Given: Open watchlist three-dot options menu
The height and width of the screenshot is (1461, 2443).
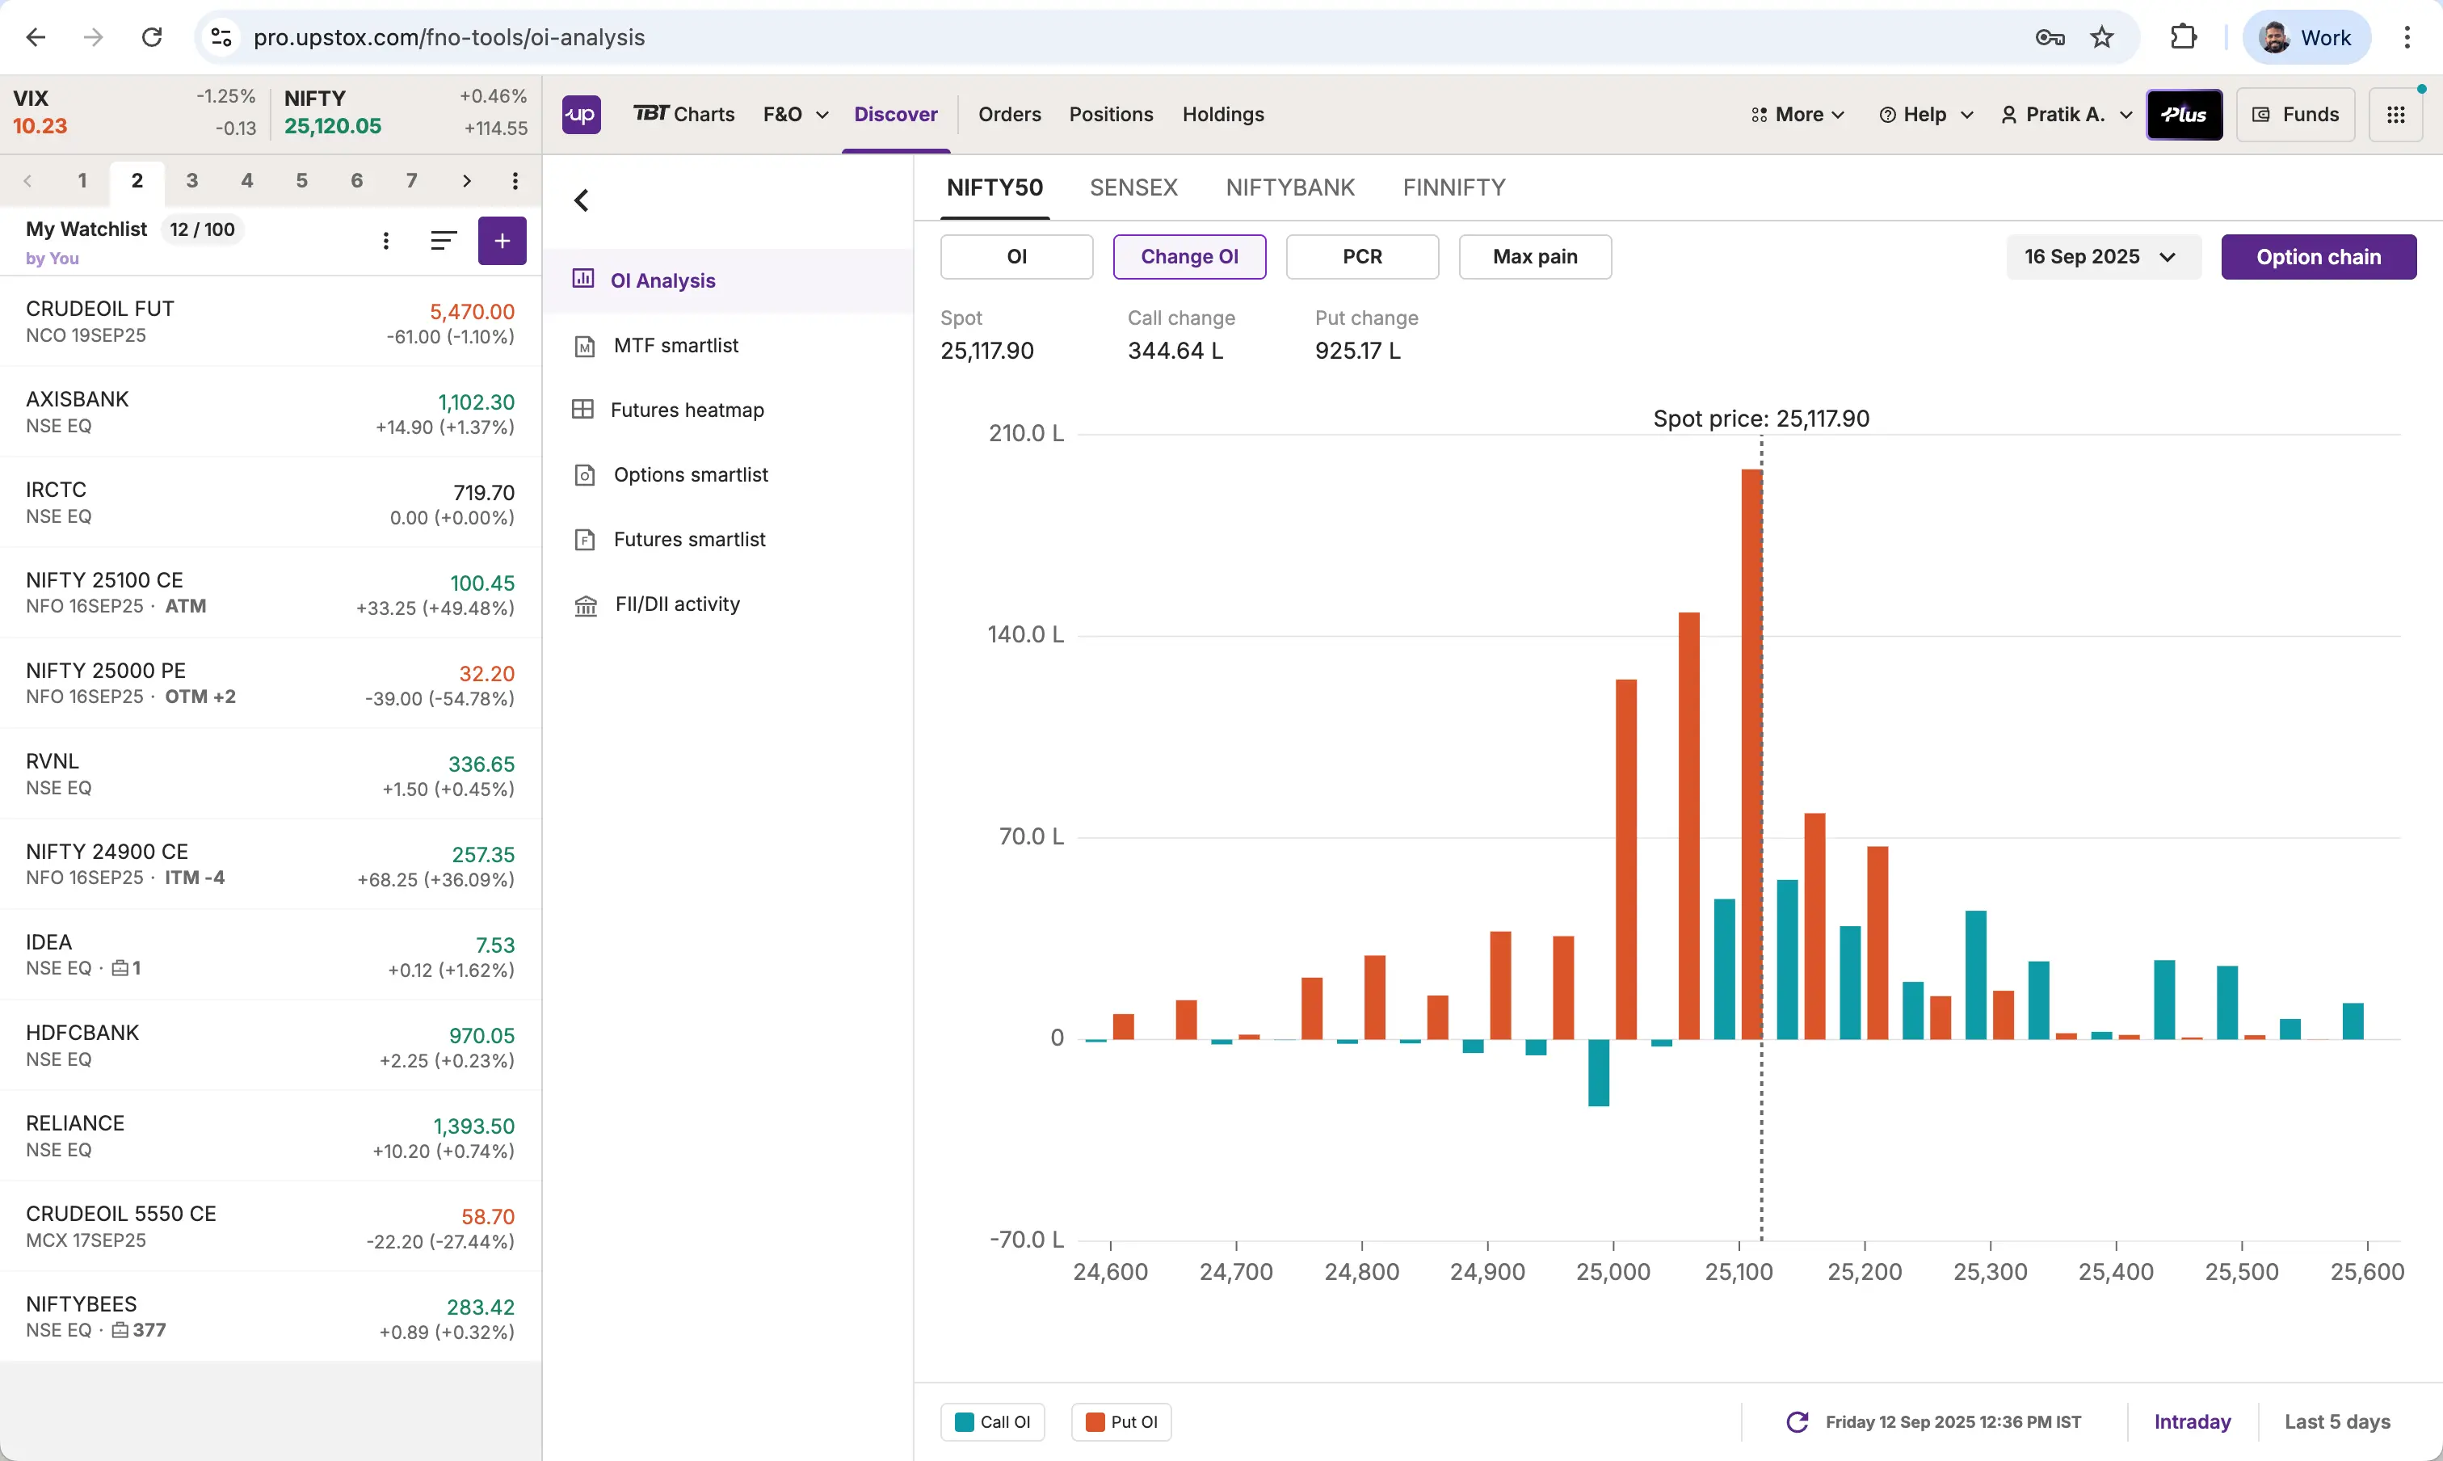Looking at the screenshot, I should coord(386,240).
